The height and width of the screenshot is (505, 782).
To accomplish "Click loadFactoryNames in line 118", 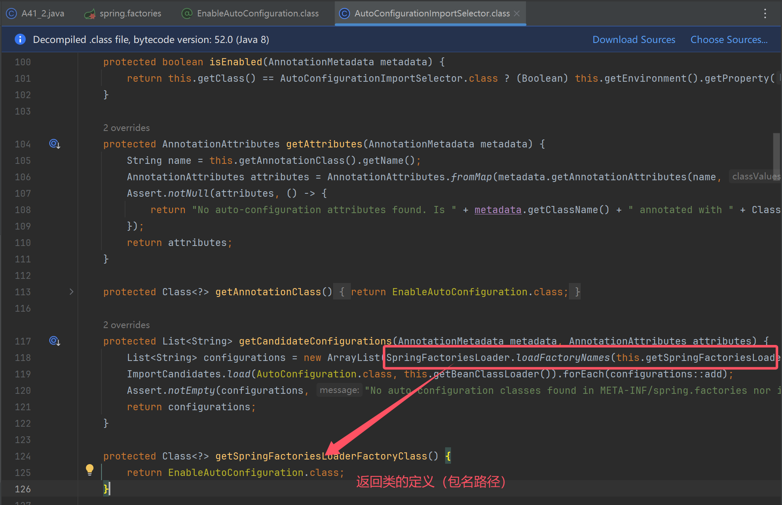I will (563, 358).
